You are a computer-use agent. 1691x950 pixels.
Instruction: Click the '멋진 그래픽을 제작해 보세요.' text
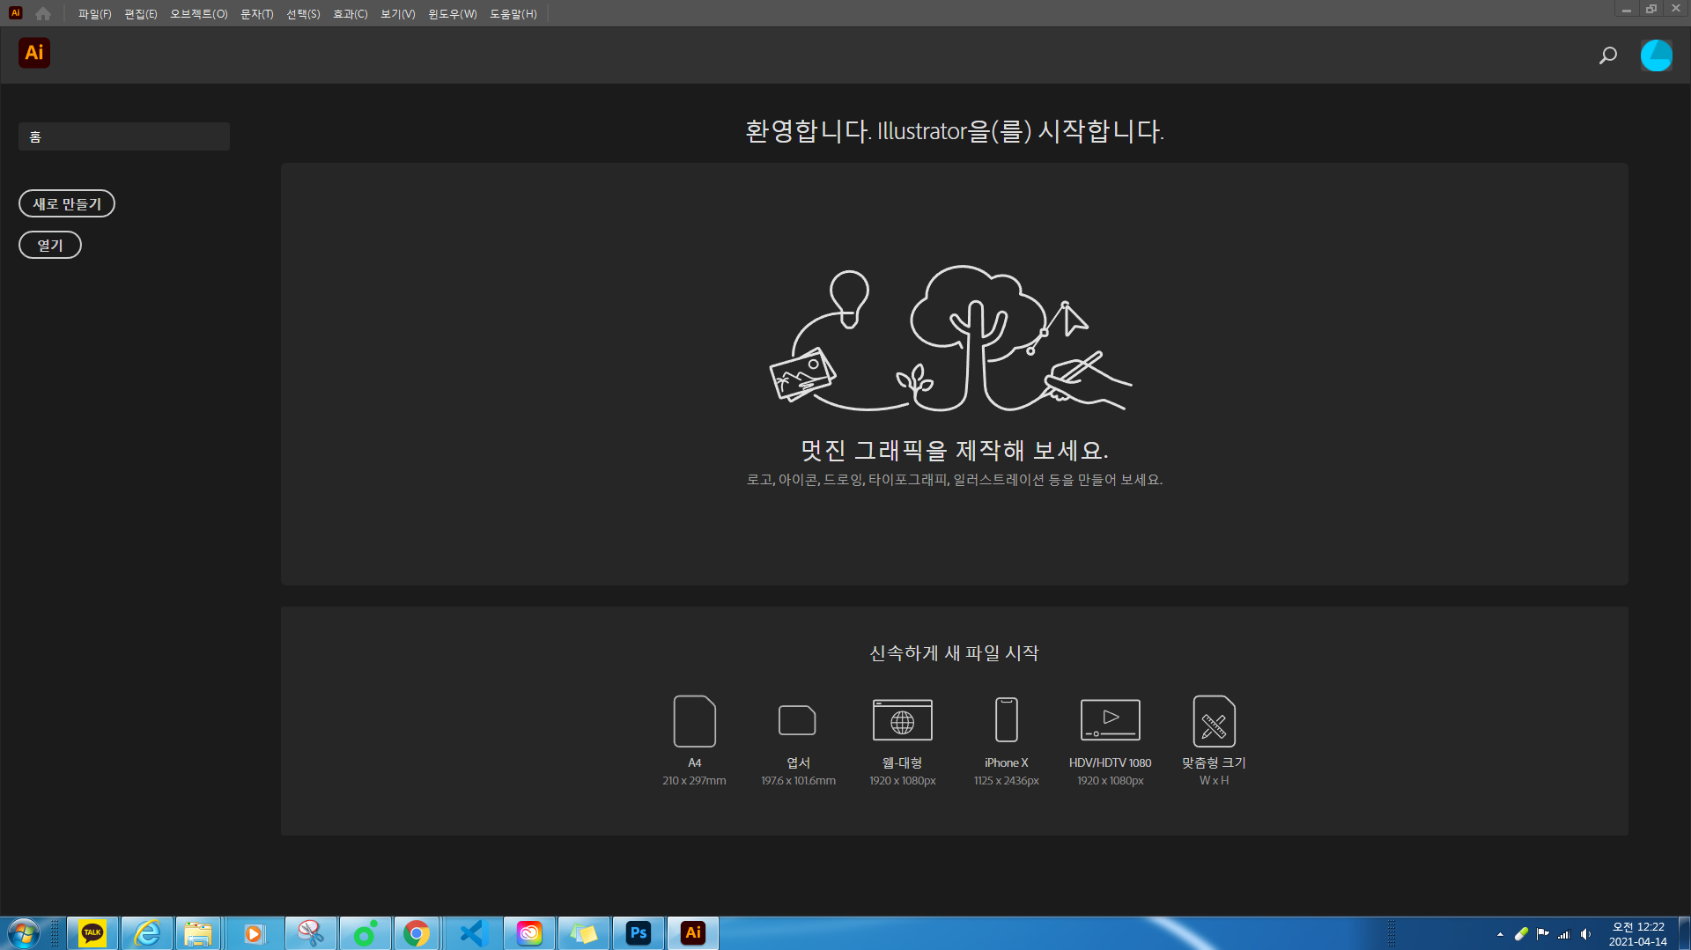(x=955, y=451)
